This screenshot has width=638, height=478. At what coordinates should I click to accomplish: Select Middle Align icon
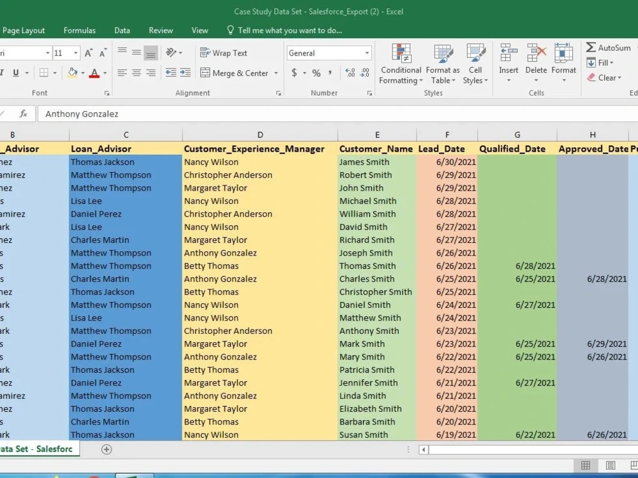pos(137,52)
